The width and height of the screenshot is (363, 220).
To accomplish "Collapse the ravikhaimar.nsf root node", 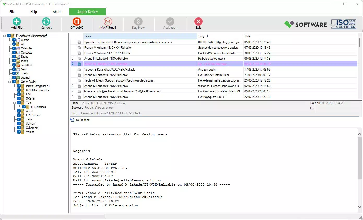I will [x=5, y=36].
